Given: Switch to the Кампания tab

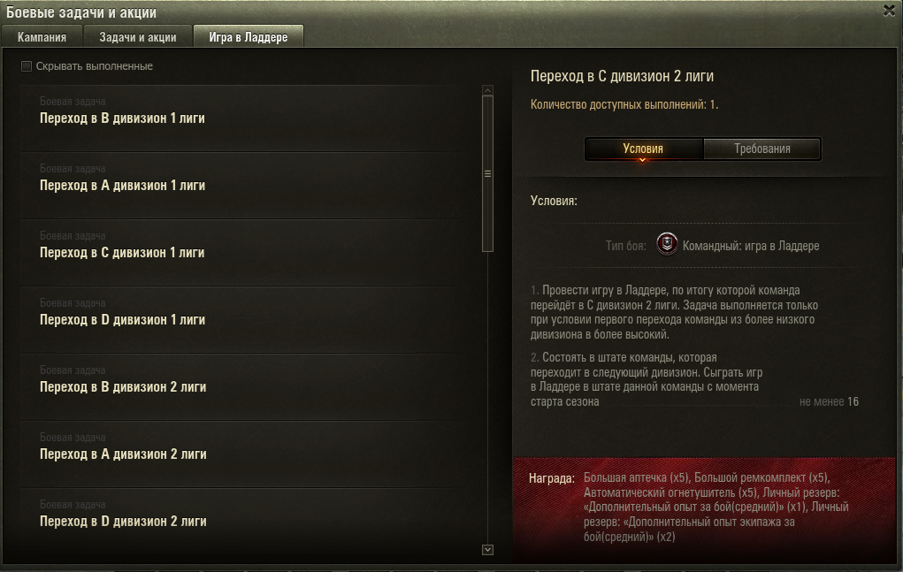Looking at the screenshot, I should click(x=42, y=36).
